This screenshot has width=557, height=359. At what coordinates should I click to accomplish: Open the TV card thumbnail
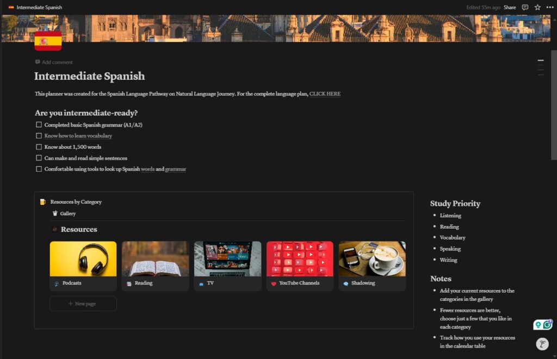point(227,260)
